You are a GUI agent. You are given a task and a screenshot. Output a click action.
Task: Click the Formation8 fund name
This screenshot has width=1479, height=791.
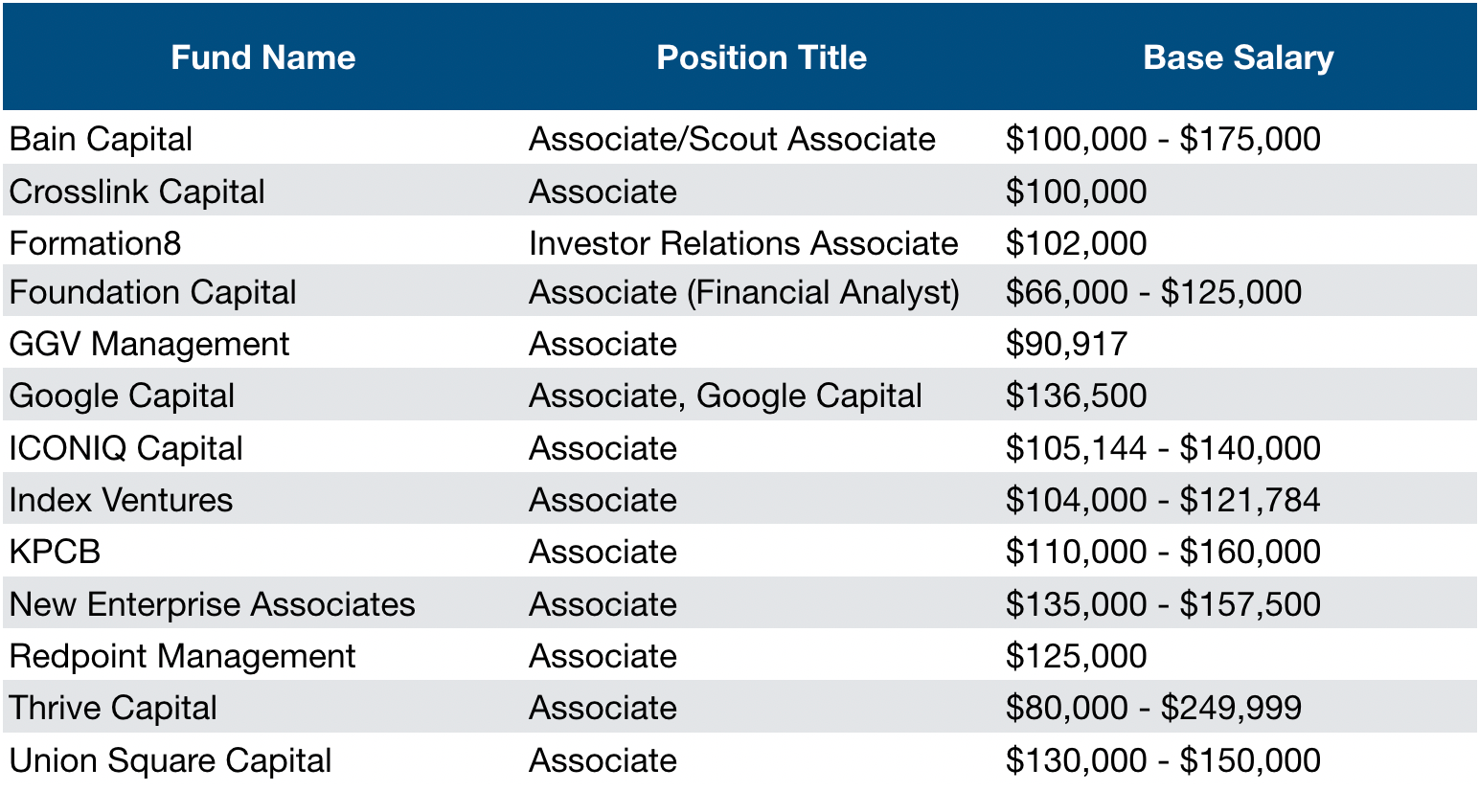(95, 243)
